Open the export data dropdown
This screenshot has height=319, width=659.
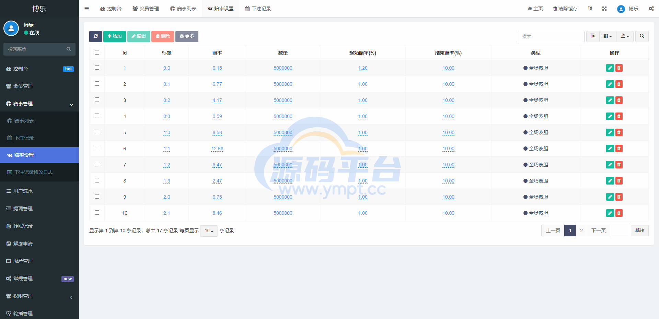point(625,36)
